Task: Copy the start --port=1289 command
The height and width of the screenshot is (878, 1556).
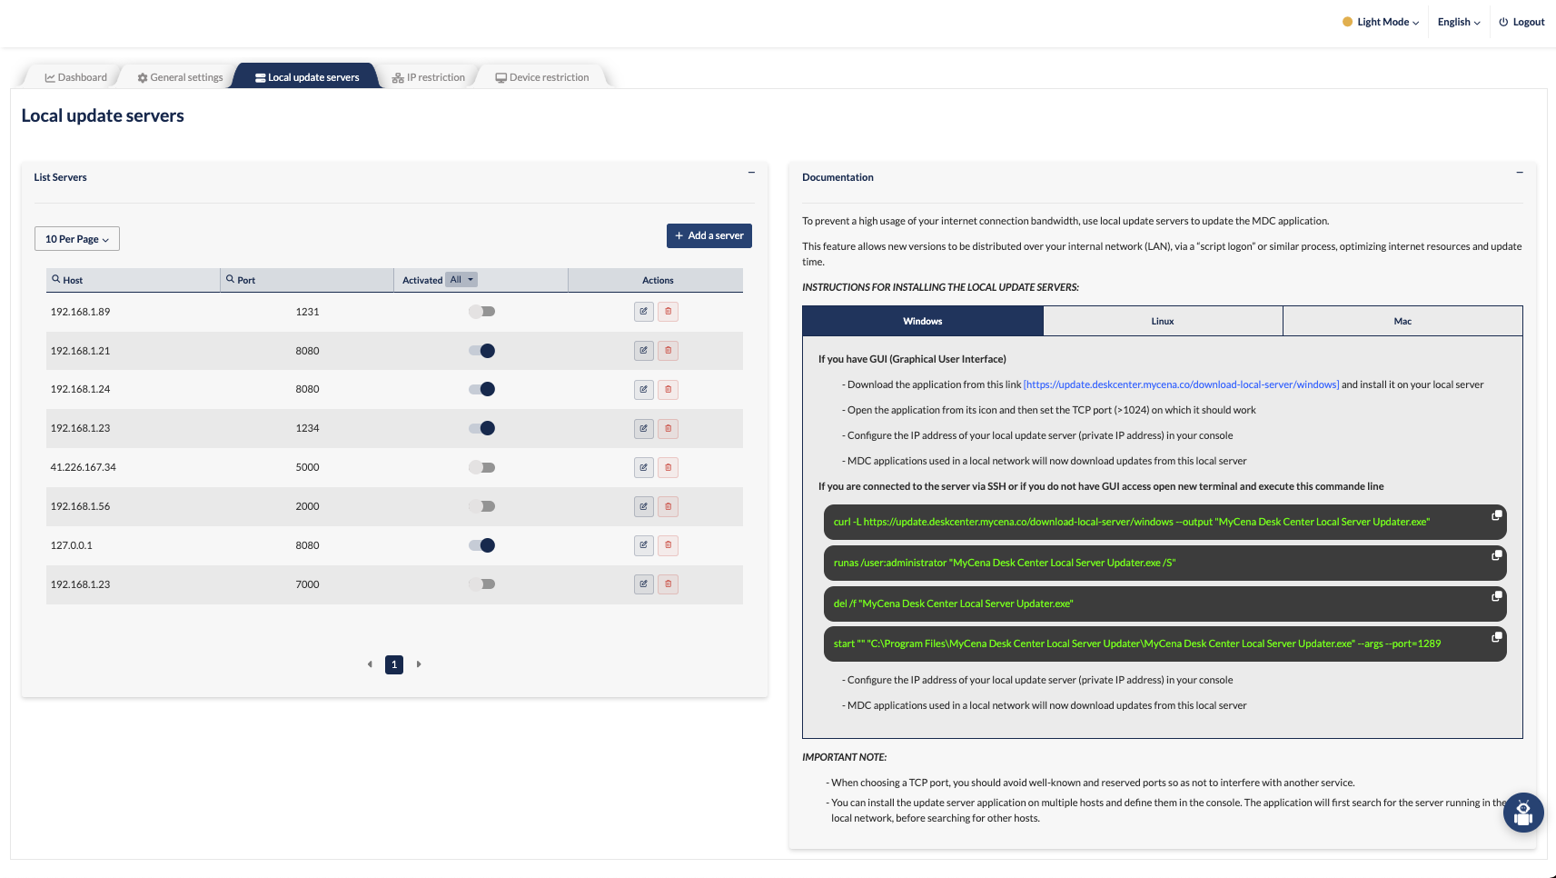Action: [1496, 637]
